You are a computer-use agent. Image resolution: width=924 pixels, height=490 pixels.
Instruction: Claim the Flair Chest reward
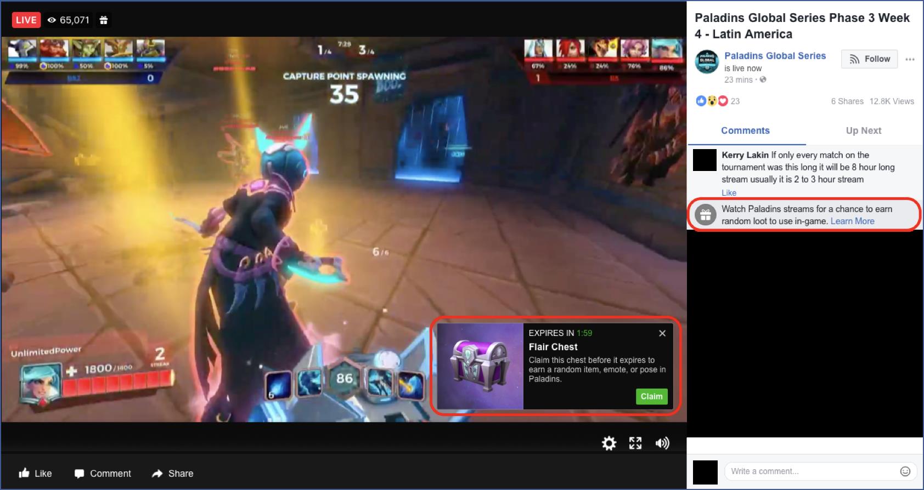pyautogui.click(x=651, y=396)
